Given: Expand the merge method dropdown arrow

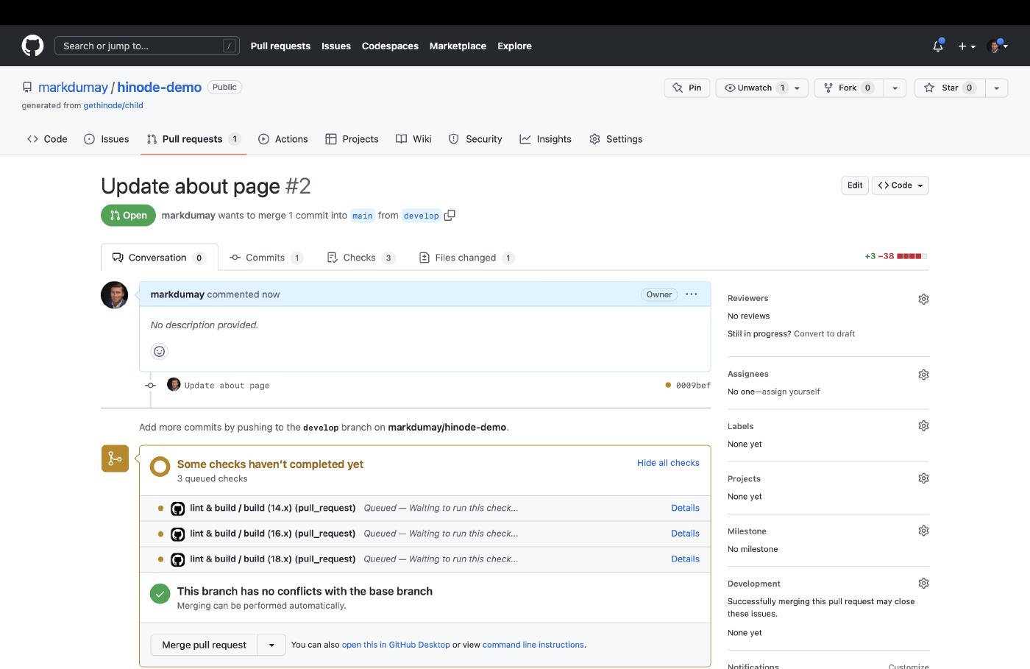Looking at the screenshot, I should coord(271,645).
